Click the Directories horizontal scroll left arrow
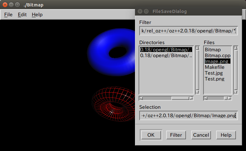This screenshot has width=246, height=151. (x=141, y=98)
